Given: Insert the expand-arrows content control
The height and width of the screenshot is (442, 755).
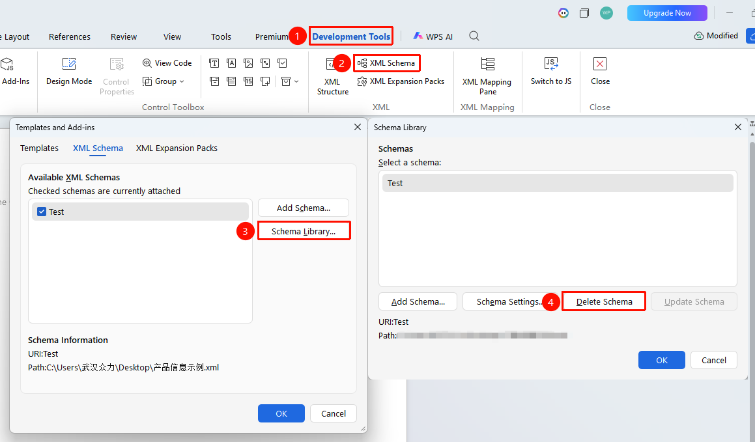Looking at the screenshot, I should (265, 63).
